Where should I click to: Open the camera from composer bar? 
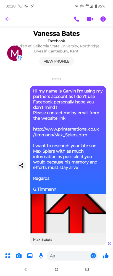(19, 256)
